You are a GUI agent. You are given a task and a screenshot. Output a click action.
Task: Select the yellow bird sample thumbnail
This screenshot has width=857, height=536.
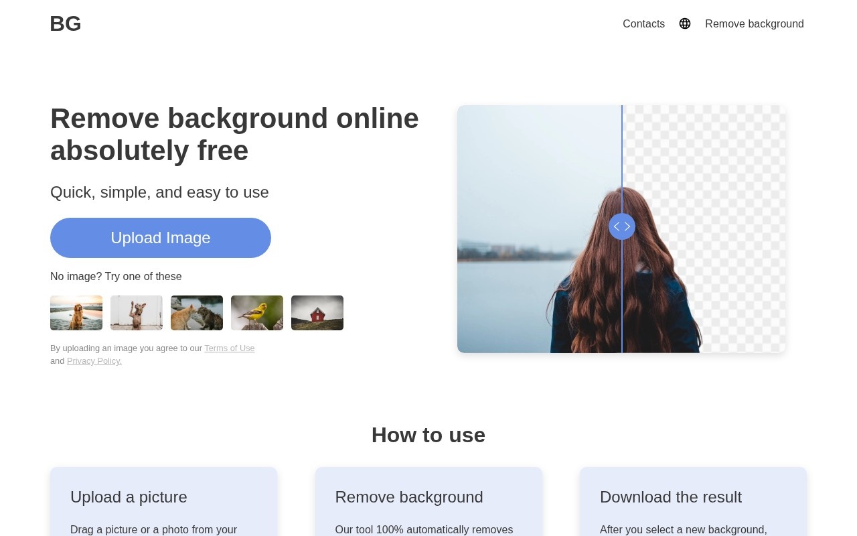(257, 313)
